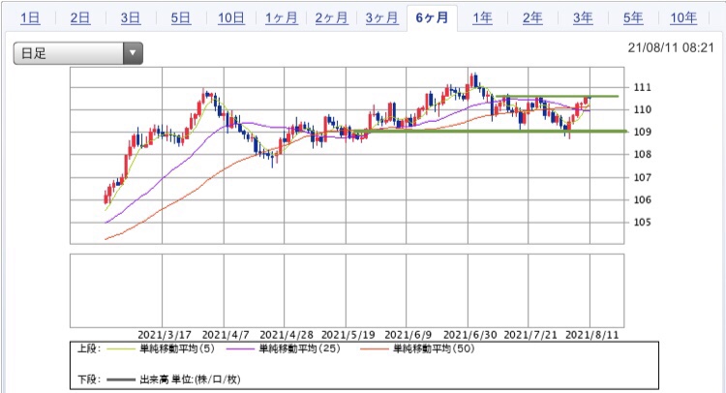
Task: Switch to the 5年 chart range
Action: click(633, 18)
